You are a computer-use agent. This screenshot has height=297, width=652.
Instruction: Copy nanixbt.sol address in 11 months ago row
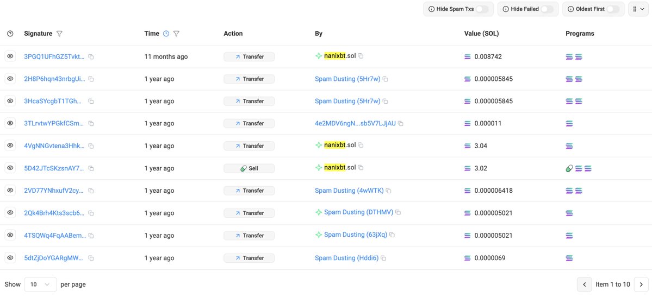click(361, 56)
